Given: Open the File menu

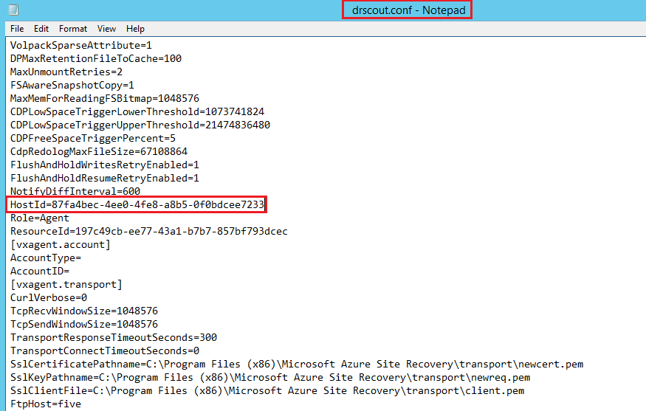Looking at the screenshot, I should click(x=17, y=29).
